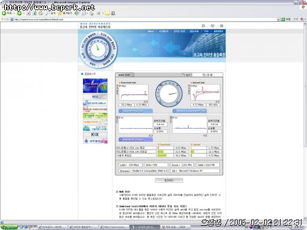Click the page icon in the address bar
Viewport: 307px width, 230px height.
coord(12,20)
